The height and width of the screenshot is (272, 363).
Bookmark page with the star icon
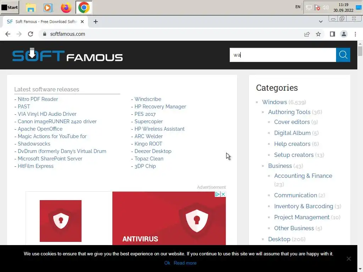(x=318, y=34)
